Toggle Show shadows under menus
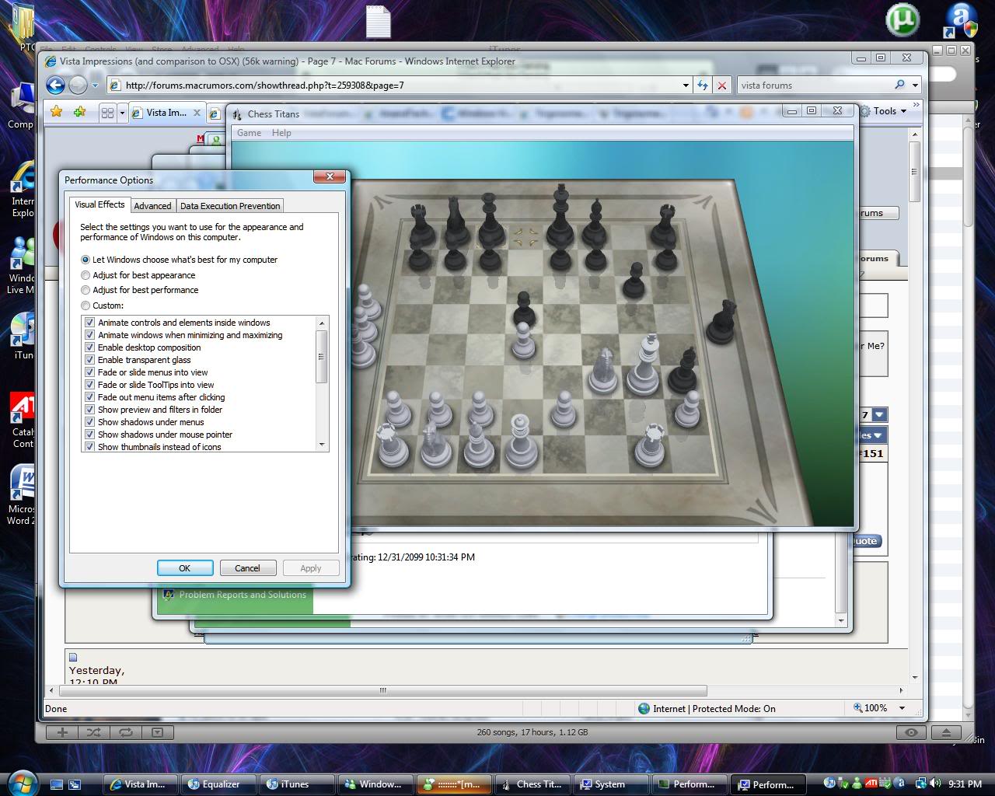This screenshot has width=995, height=796. click(90, 422)
